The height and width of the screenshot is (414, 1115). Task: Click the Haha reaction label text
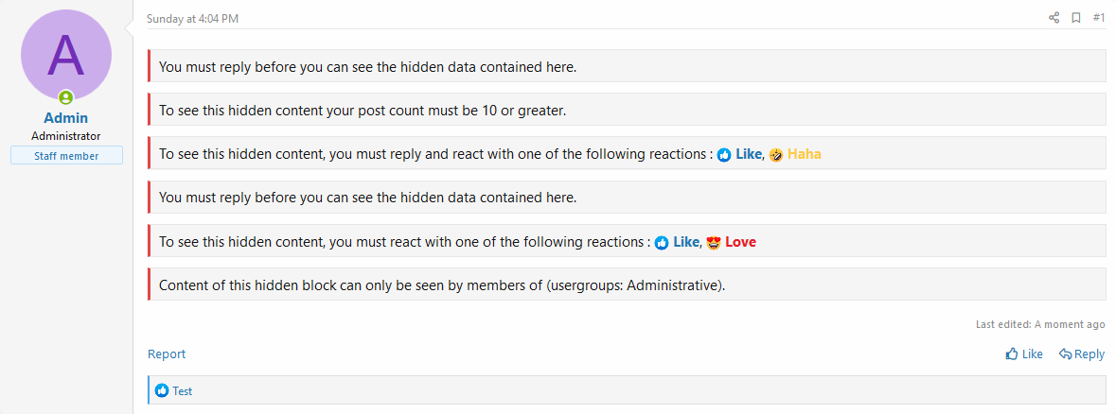point(805,154)
